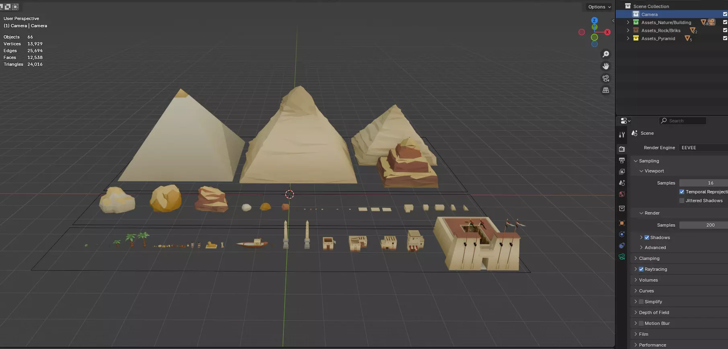
Task: Click the green Assets_Nature/Building collection icon
Action: (636, 22)
